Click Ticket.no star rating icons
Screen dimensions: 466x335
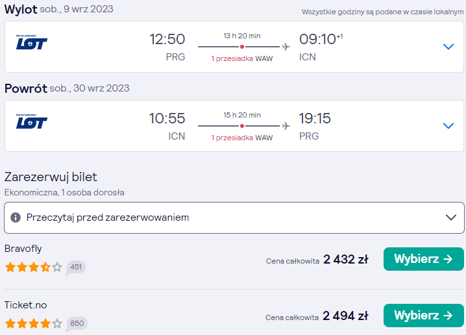click(34, 323)
